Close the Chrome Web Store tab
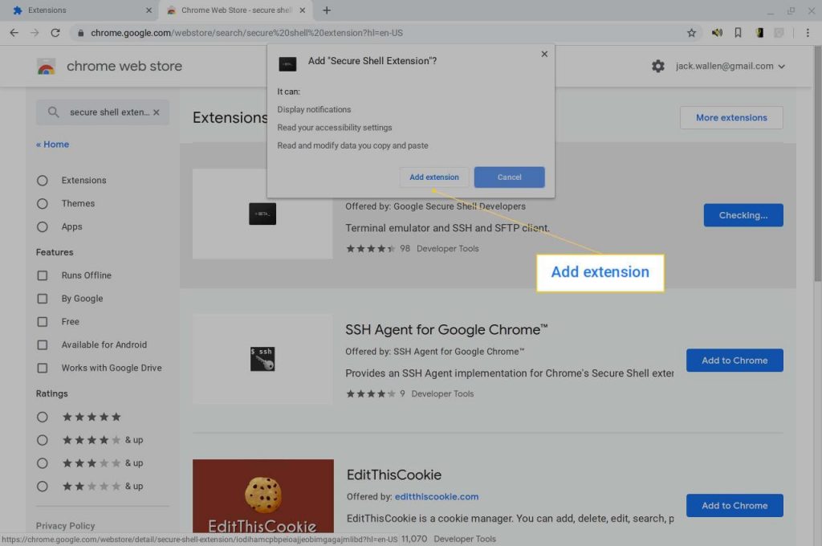 point(302,10)
